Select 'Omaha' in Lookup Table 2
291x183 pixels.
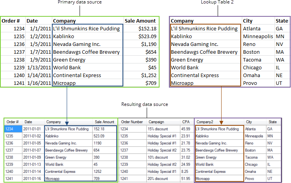pos(252,76)
